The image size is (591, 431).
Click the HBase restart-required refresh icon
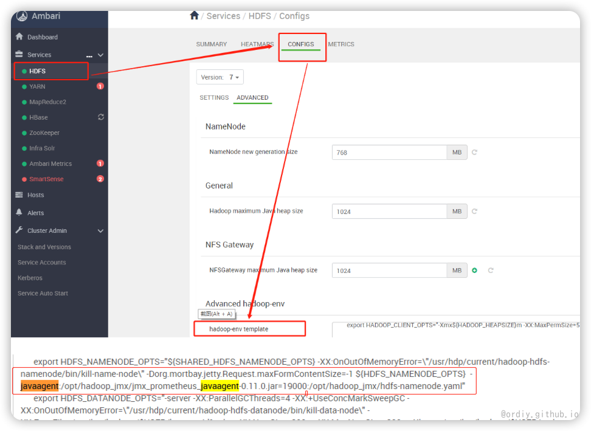[x=101, y=117]
